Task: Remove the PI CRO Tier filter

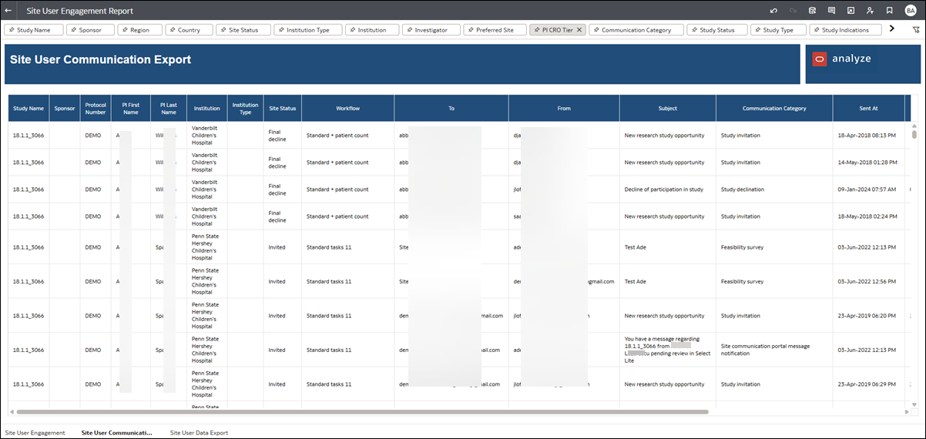Action: tap(579, 30)
